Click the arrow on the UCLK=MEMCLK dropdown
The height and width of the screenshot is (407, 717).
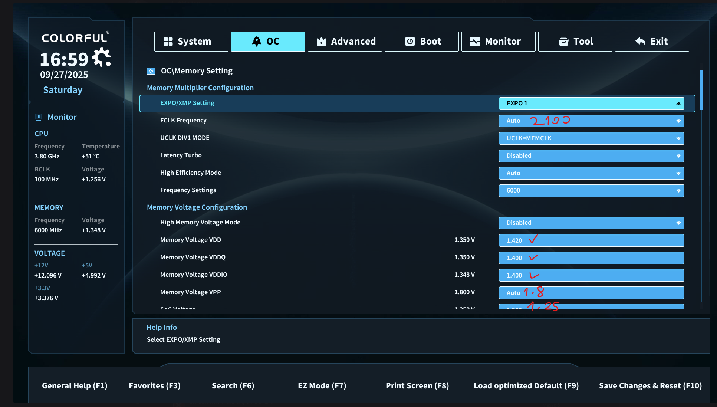coord(678,138)
